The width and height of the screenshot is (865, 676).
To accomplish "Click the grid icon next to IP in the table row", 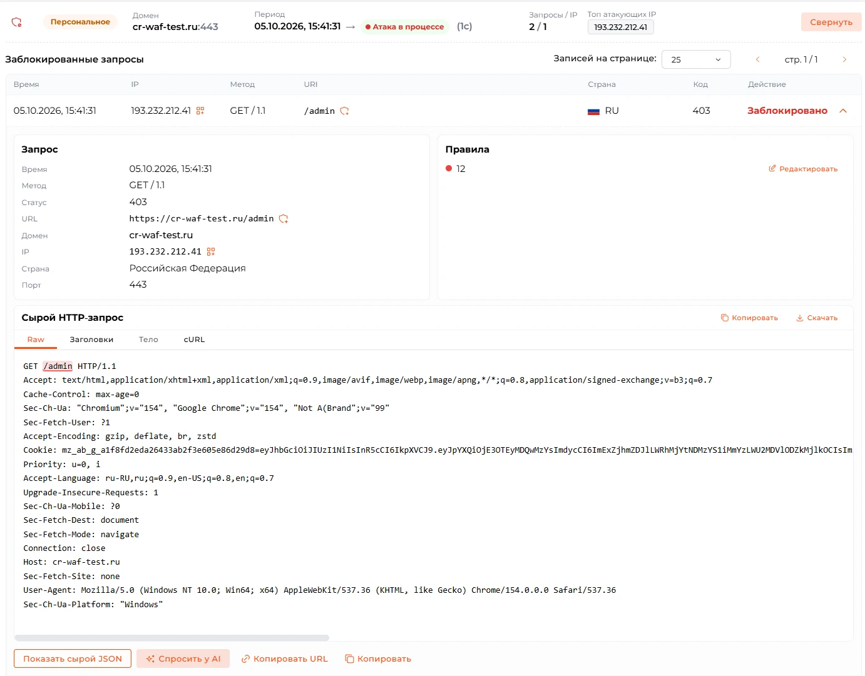I will [x=200, y=111].
